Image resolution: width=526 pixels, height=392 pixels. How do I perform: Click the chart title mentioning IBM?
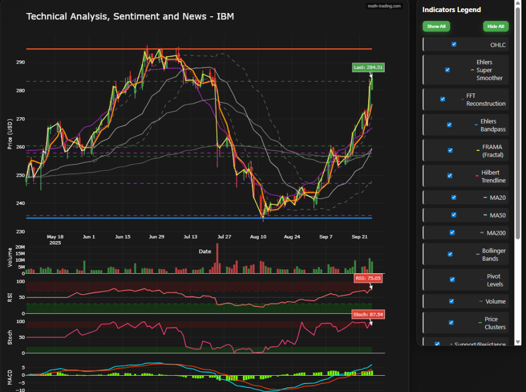click(130, 16)
